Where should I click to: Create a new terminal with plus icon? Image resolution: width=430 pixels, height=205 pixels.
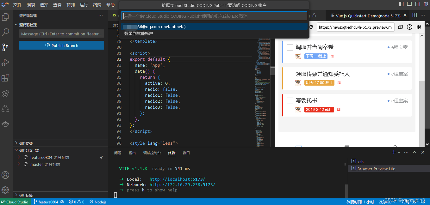[x=394, y=152]
